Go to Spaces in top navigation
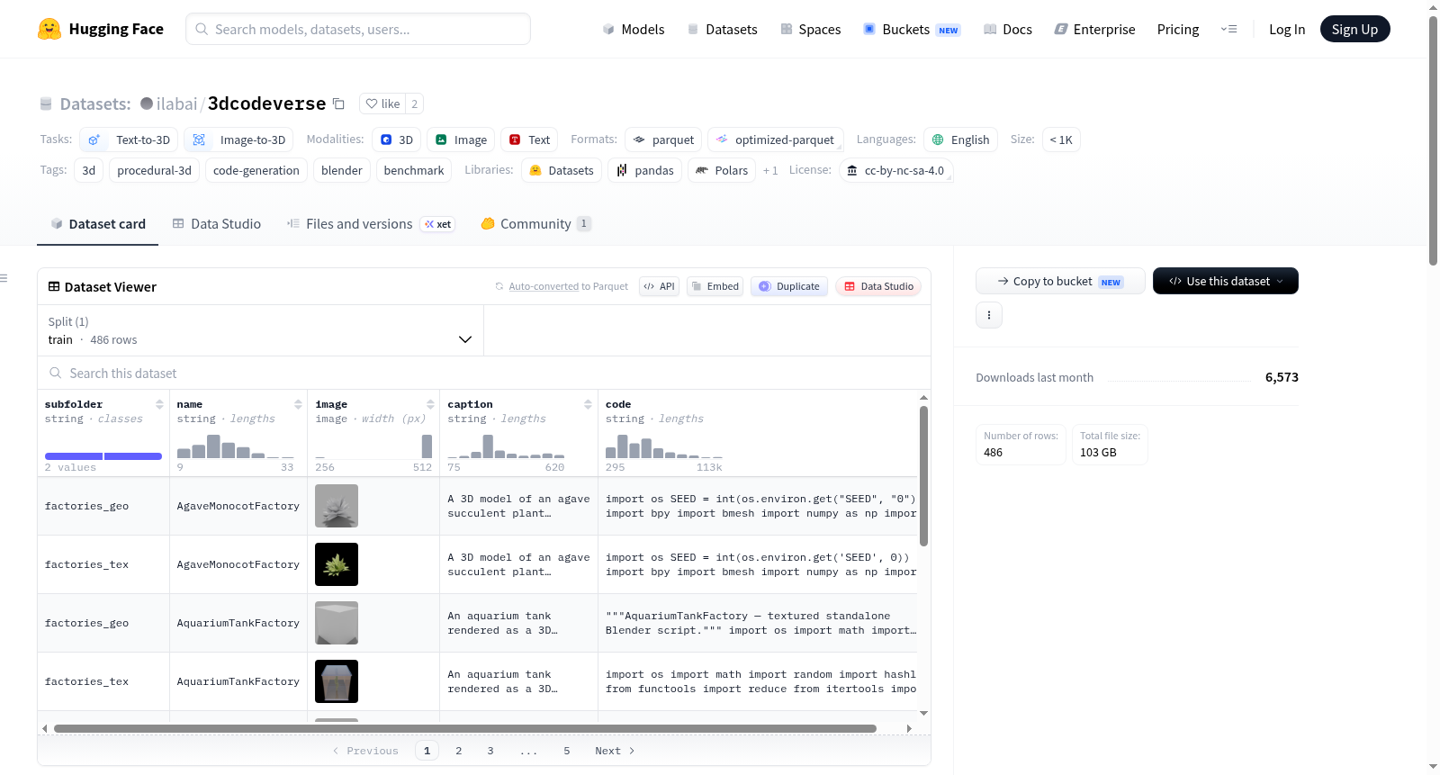Viewport: 1440px width, 775px height. [x=810, y=29]
